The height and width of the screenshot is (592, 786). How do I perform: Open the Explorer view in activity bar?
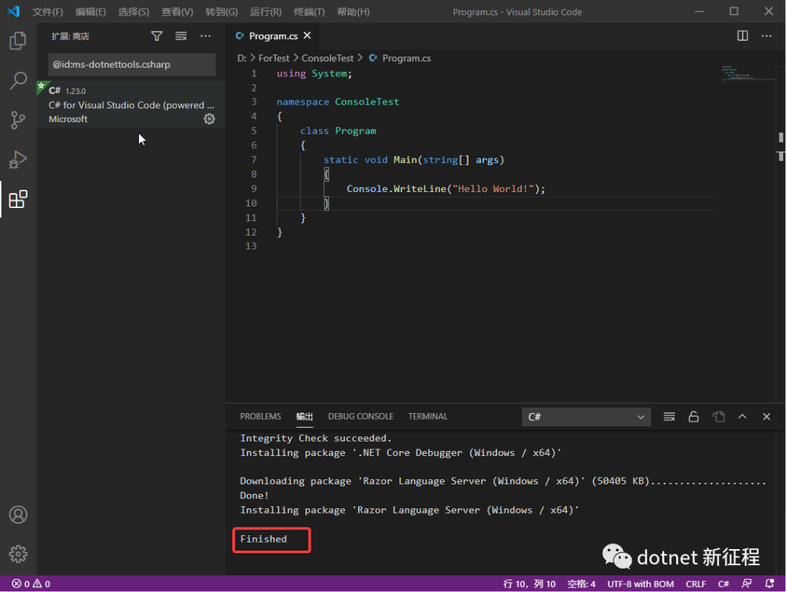point(18,41)
